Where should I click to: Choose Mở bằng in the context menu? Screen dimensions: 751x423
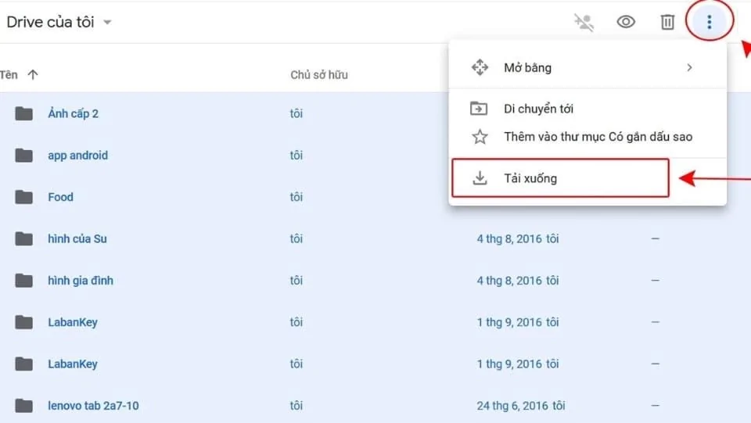[588, 67]
